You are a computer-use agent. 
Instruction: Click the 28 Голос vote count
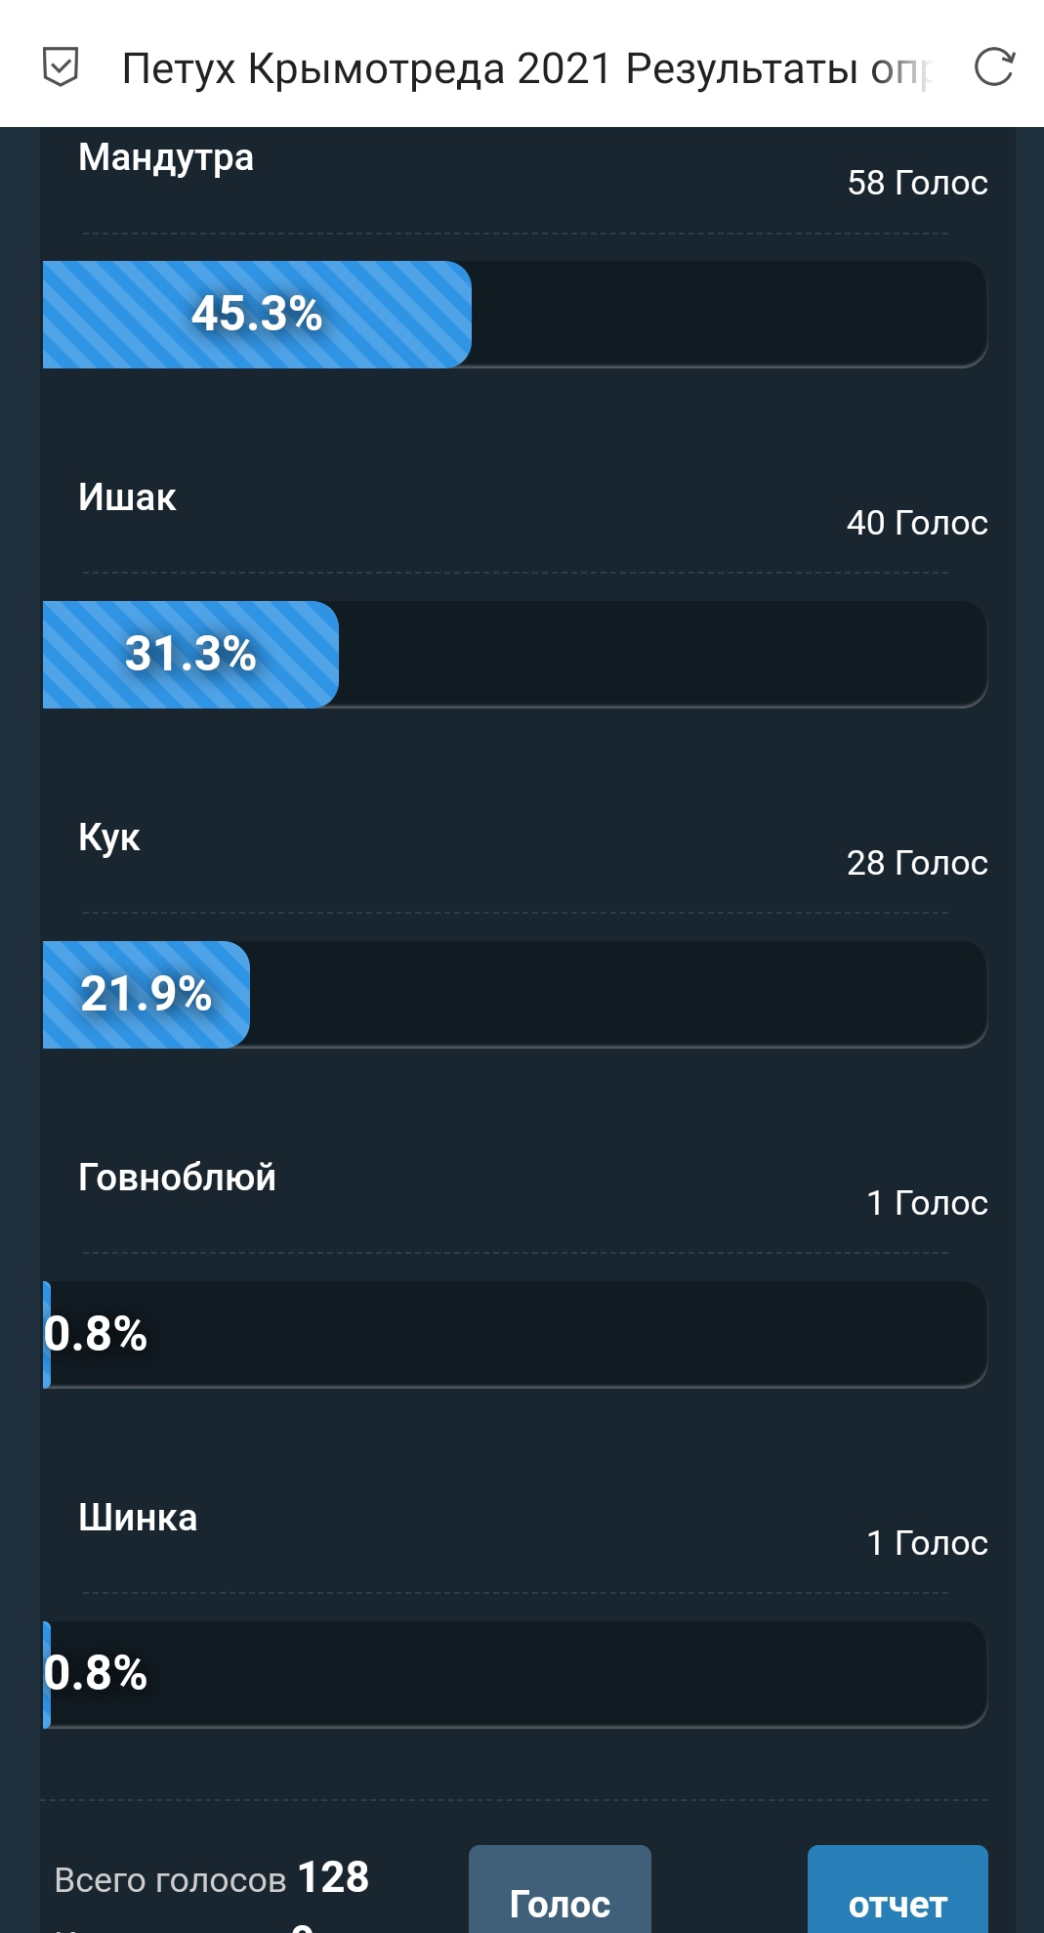(x=917, y=863)
